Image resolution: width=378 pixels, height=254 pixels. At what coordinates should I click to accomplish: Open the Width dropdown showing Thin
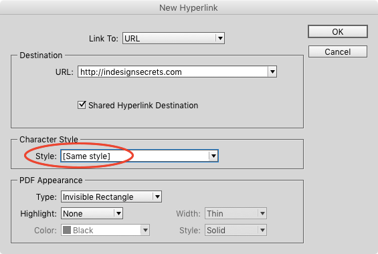click(235, 213)
